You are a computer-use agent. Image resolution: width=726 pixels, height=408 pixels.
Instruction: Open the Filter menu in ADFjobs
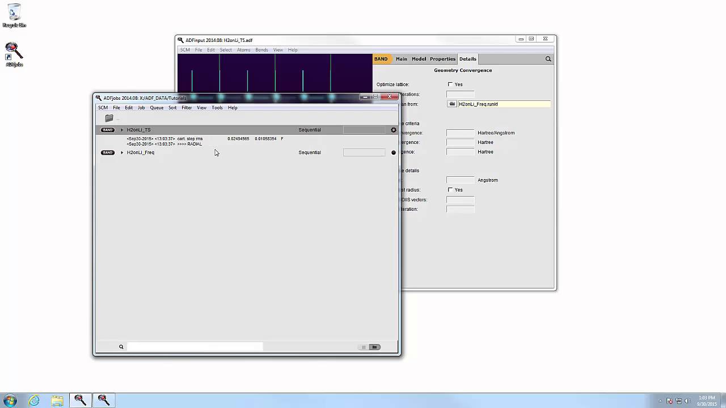pyautogui.click(x=187, y=108)
